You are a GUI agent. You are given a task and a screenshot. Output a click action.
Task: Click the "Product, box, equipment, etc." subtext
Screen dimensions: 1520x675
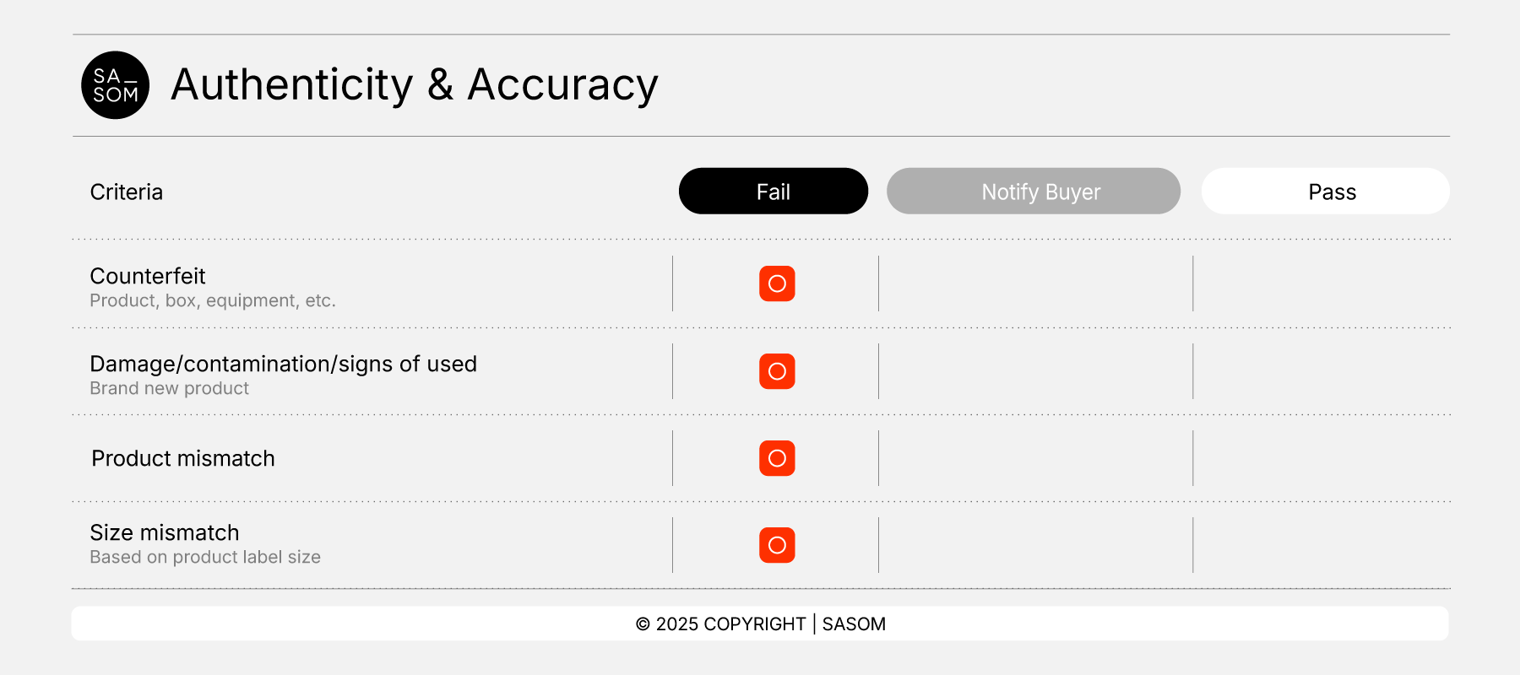[213, 301]
